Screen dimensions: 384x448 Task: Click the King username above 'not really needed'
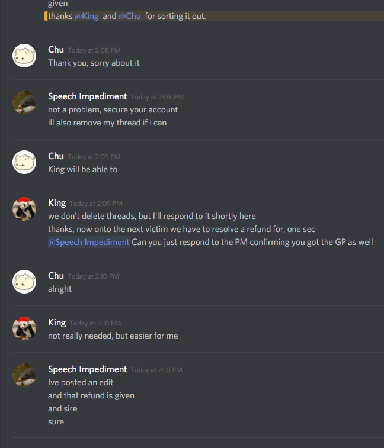click(x=57, y=323)
